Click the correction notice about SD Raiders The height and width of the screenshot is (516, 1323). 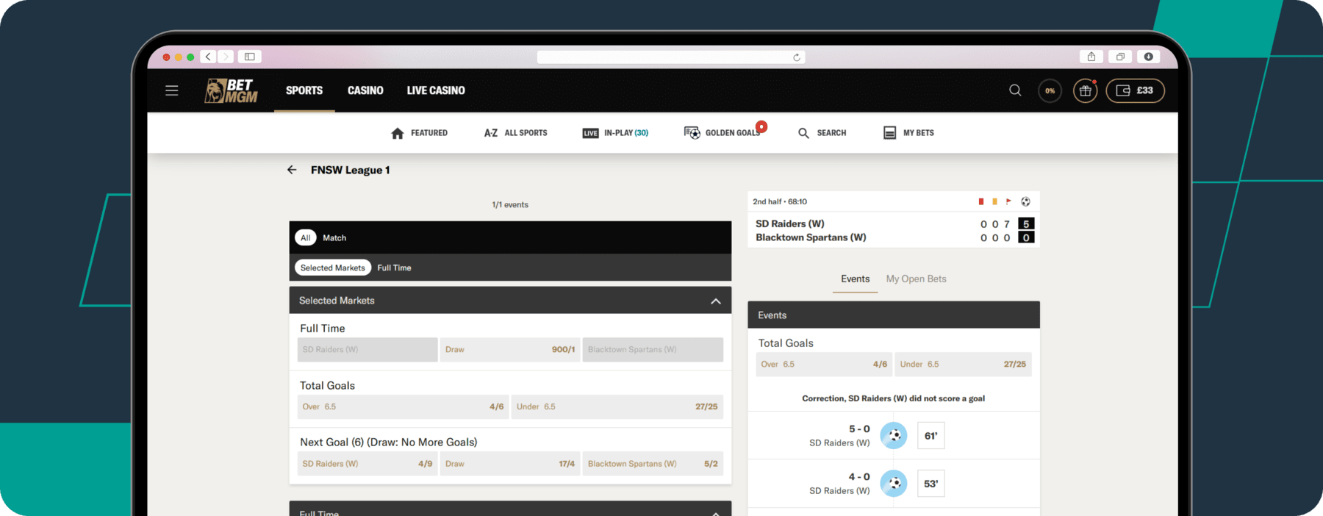click(893, 398)
